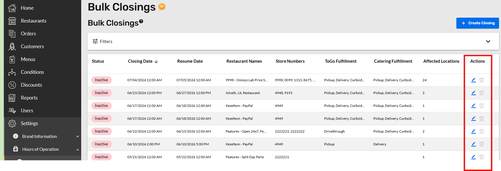Delete the 06/10/2026 2:00 PM closing
The image size is (501, 171).
pyautogui.click(x=482, y=144)
